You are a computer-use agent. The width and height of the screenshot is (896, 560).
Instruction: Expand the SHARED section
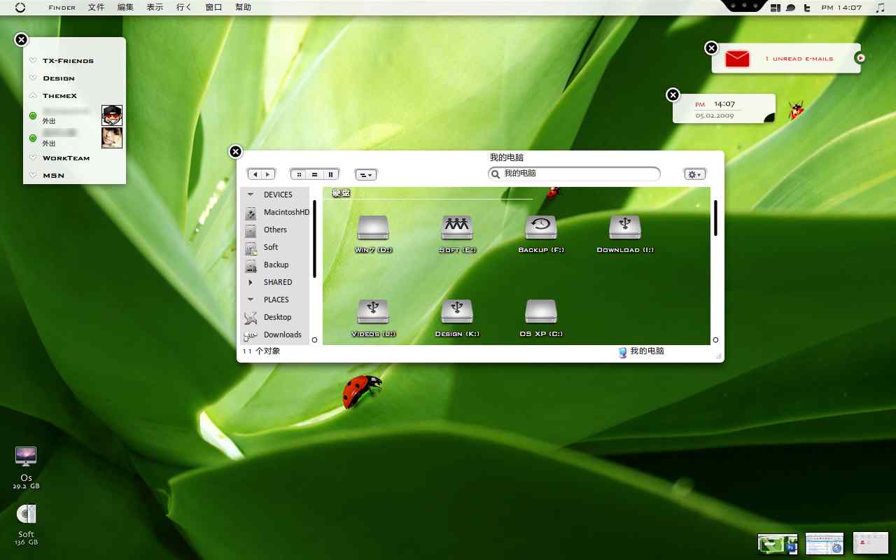tap(251, 282)
